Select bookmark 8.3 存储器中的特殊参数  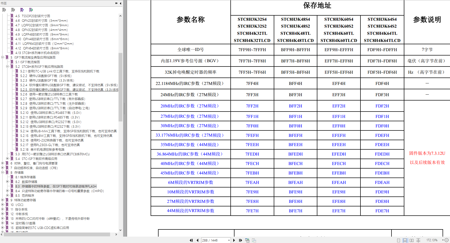coord(56,186)
